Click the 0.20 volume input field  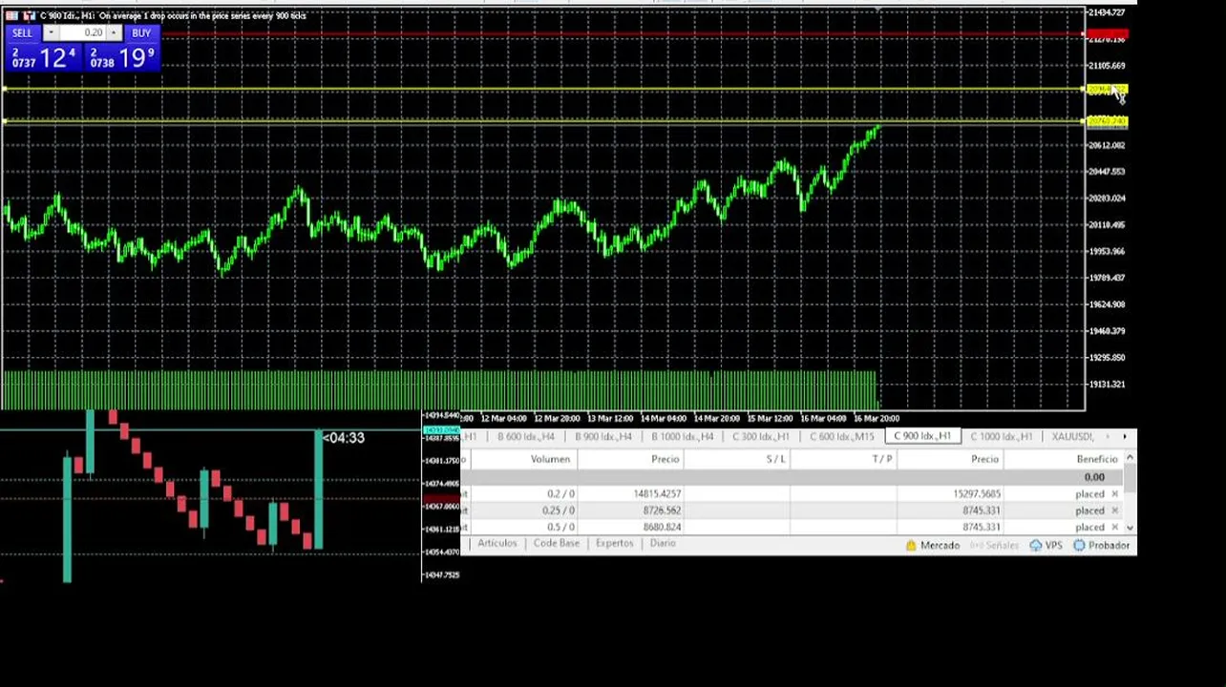tap(82, 33)
